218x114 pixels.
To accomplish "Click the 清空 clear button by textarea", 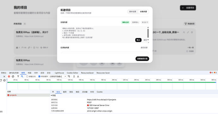I will [x=145, y=40].
